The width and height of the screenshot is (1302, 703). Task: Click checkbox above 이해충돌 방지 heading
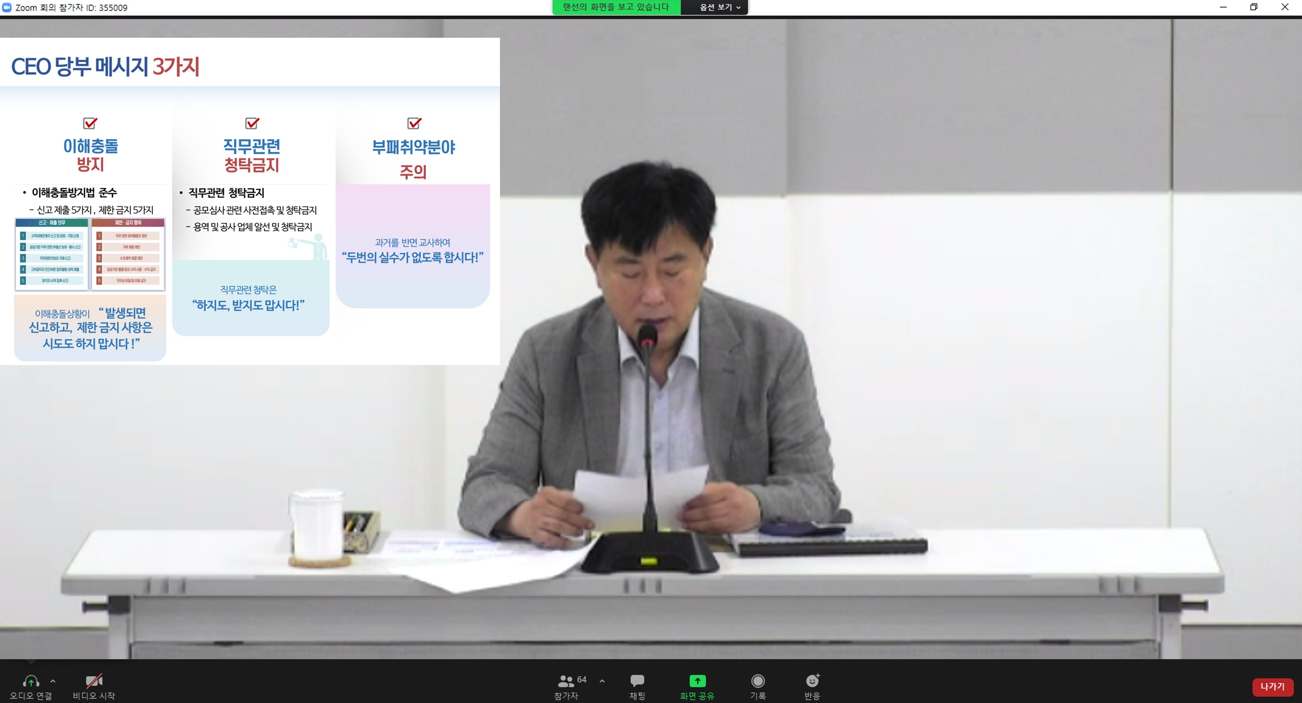click(x=90, y=123)
